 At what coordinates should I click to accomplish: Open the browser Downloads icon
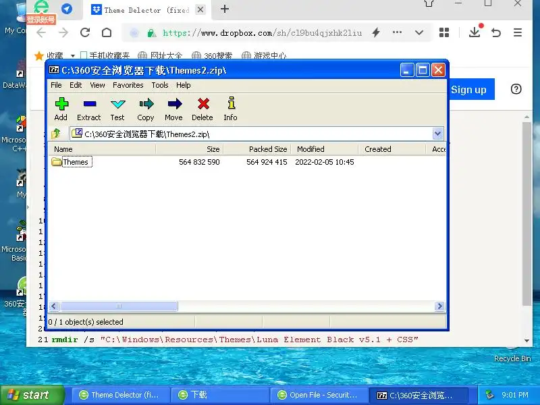475,32
